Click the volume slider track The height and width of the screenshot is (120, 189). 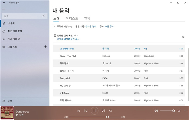(x=167, y=111)
